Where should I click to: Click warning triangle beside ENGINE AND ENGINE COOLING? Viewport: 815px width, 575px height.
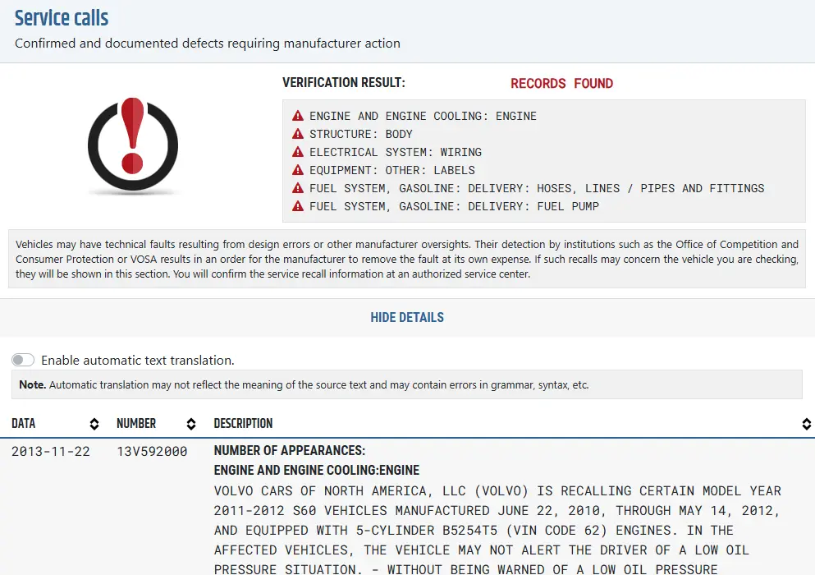(298, 116)
